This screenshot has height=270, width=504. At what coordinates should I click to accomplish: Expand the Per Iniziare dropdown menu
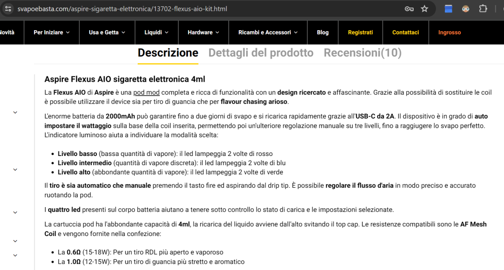[x=52, y=32]
